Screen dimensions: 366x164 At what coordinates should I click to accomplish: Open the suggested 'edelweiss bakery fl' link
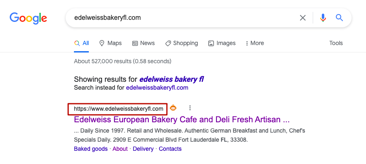pyautogui.click(x=171, y=79)
